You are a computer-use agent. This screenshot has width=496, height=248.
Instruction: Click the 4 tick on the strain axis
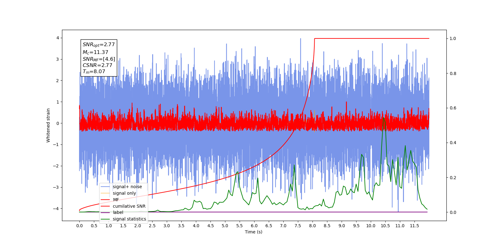[x=58, y=38]
